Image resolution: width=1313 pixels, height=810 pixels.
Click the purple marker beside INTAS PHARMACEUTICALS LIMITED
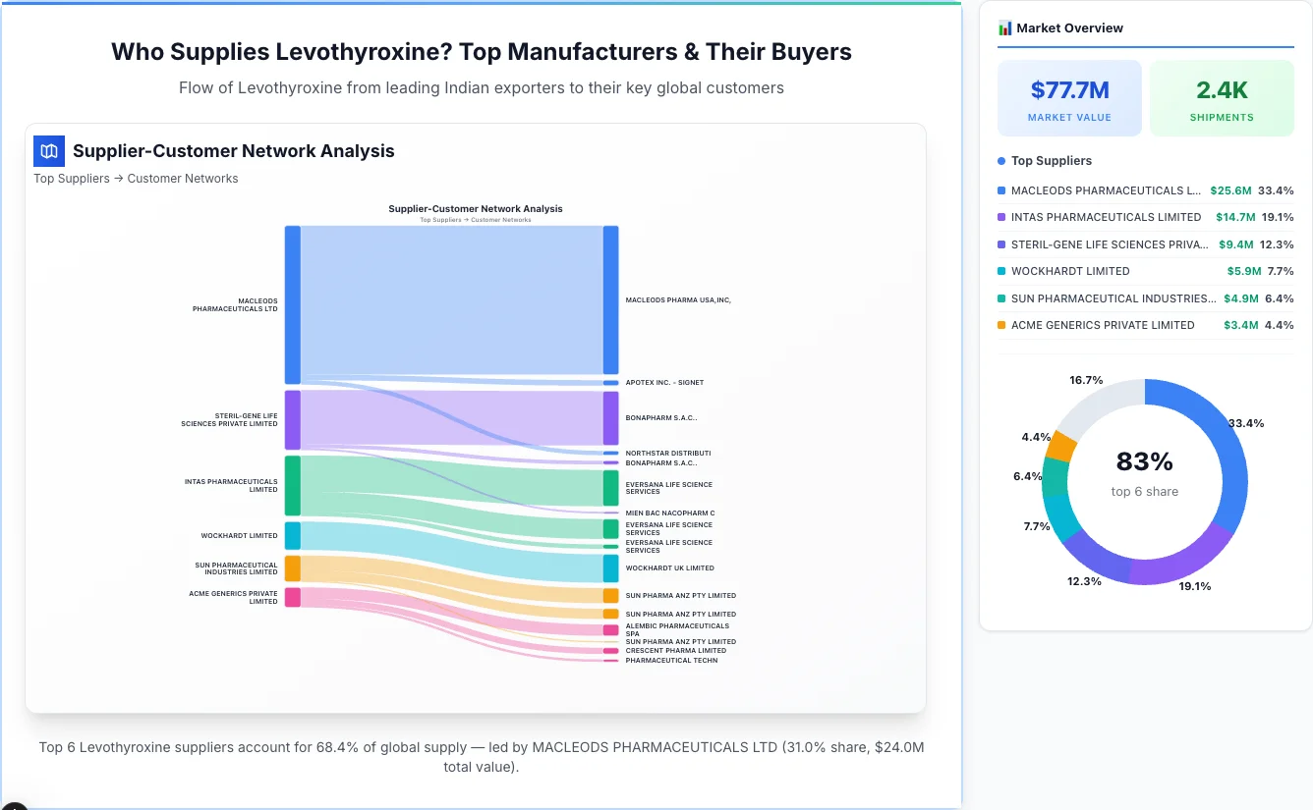(999, 217)
